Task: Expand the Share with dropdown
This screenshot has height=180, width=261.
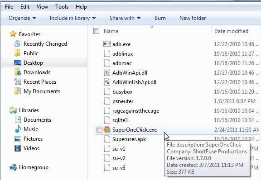Action: click(x=125, y=18)
